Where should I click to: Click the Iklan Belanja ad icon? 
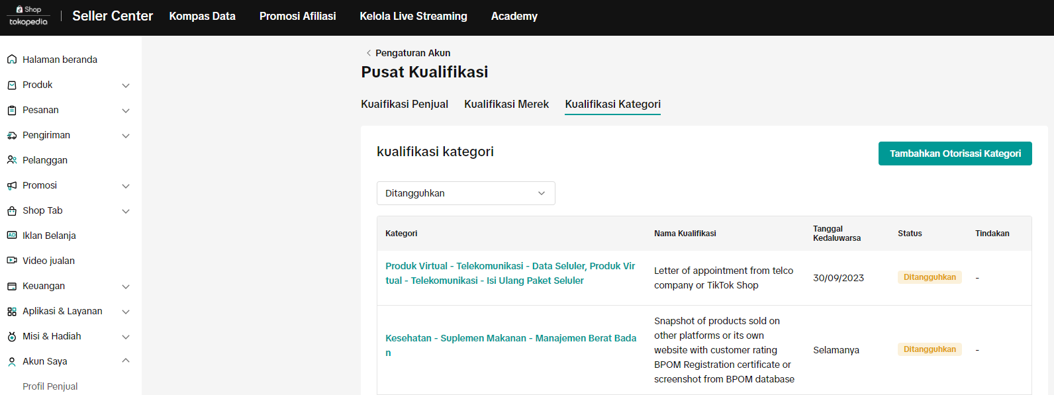point(12,236)
